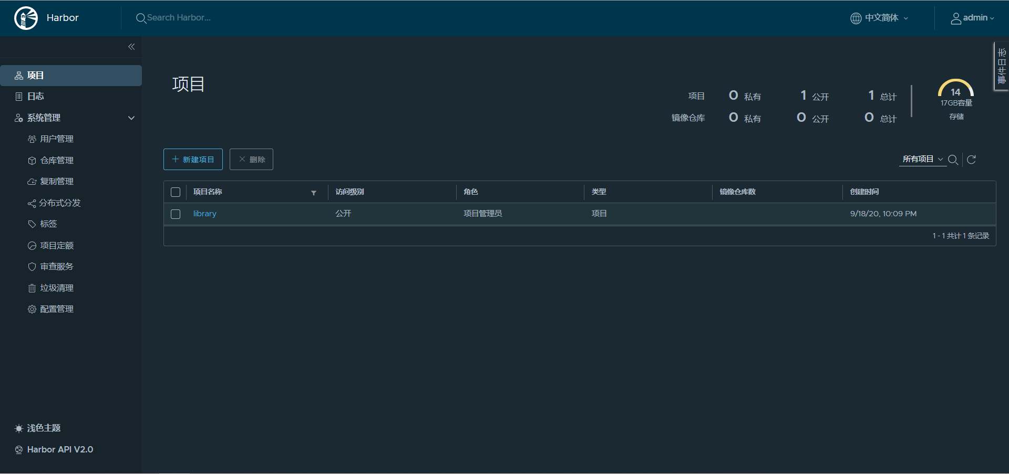Click the 公开 access level cell
The image size is (1009, 474).
click(343, 214)
